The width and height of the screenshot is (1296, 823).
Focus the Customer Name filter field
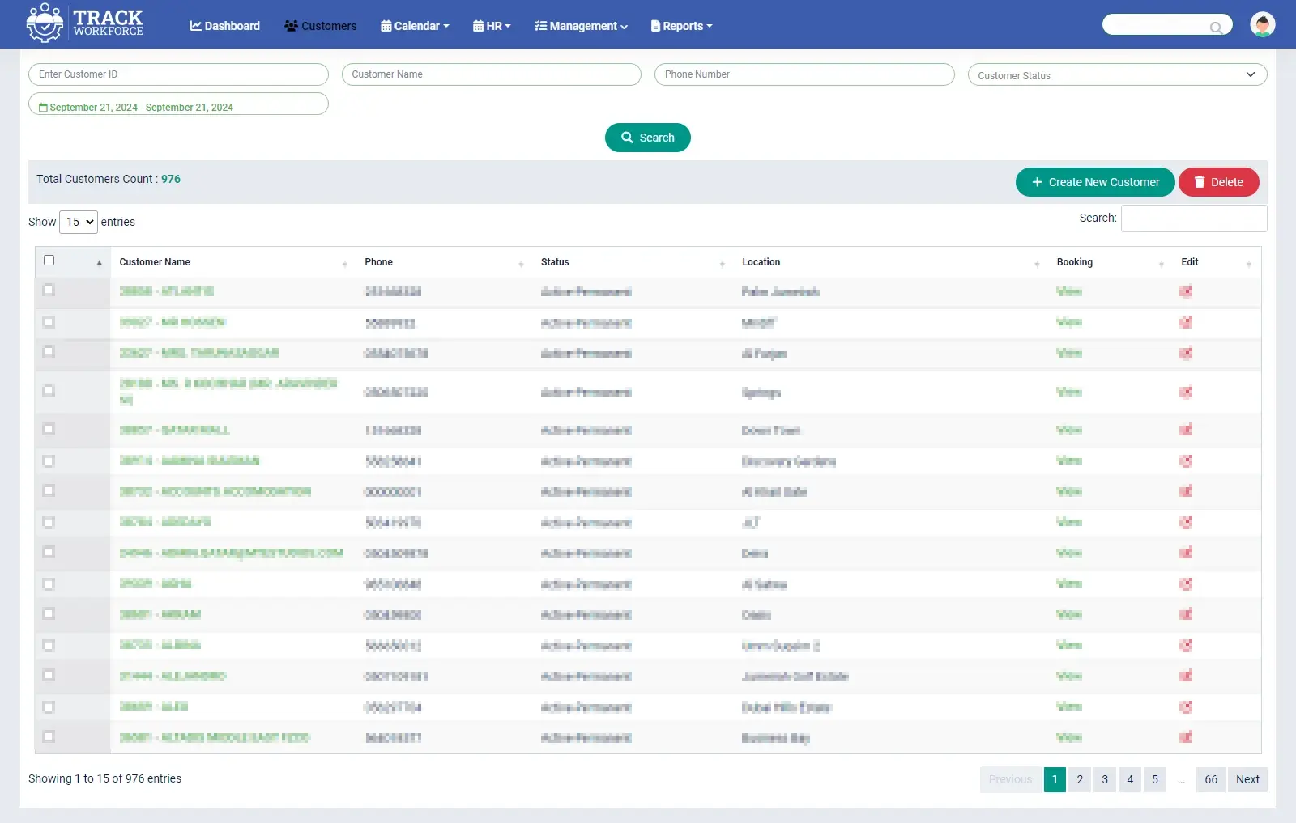[492, 74]
